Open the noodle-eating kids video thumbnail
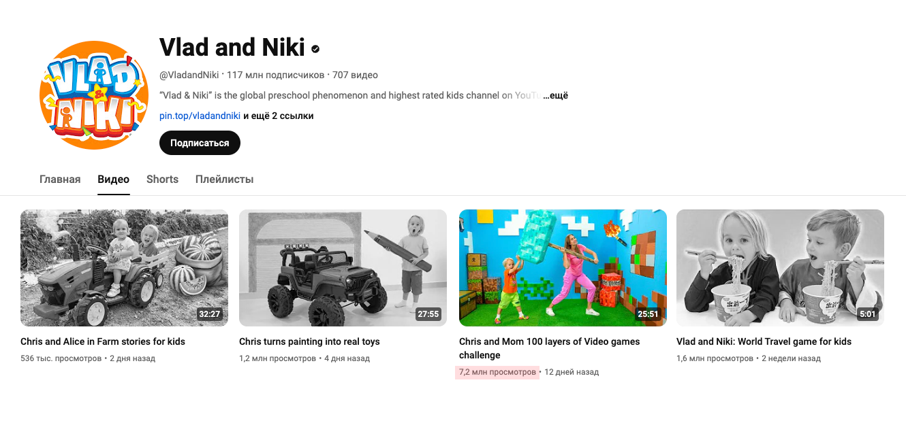The height and width of the screenshot is (423, 906). [x=780, y=268]
